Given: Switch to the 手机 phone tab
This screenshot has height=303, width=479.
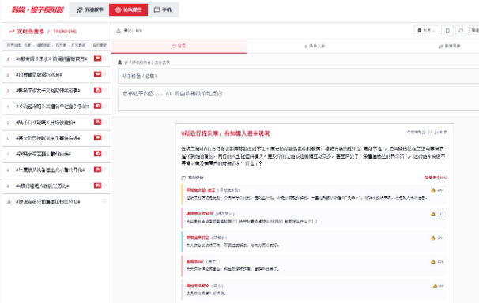Looking at the screenshot, I should (x=162, y=9).
